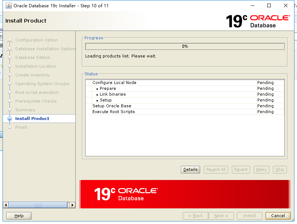Select the Create Inventory step
297x224 pixels.
pyautogui.click(x=32, y=75)
